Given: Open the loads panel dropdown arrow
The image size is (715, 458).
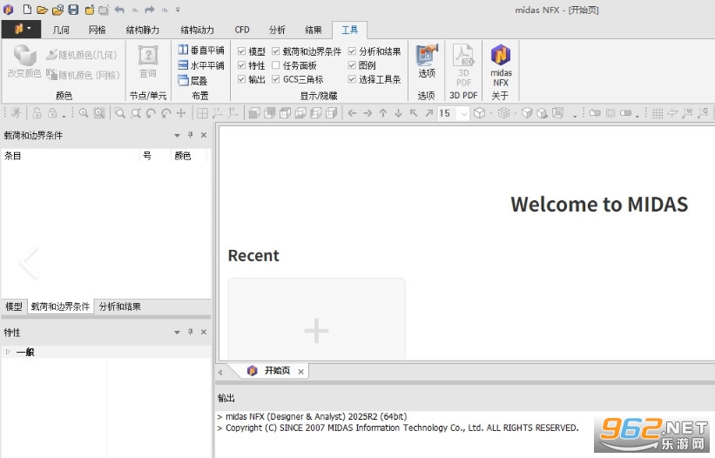Looking at the screenshot, I should pos(177,135).
